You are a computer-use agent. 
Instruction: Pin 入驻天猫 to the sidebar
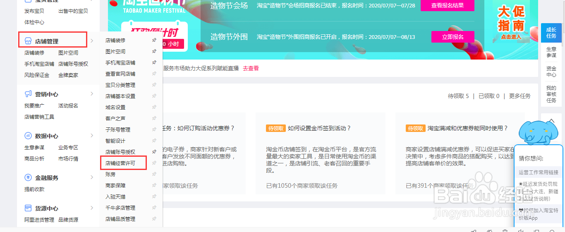pos(154,196)
